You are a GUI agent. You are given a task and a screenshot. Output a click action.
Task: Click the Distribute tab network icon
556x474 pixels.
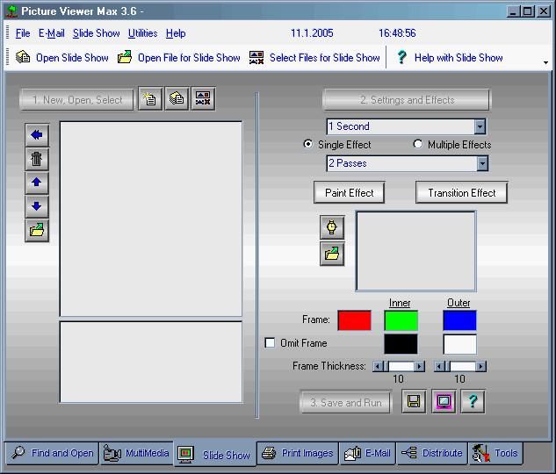coord(409,452)
